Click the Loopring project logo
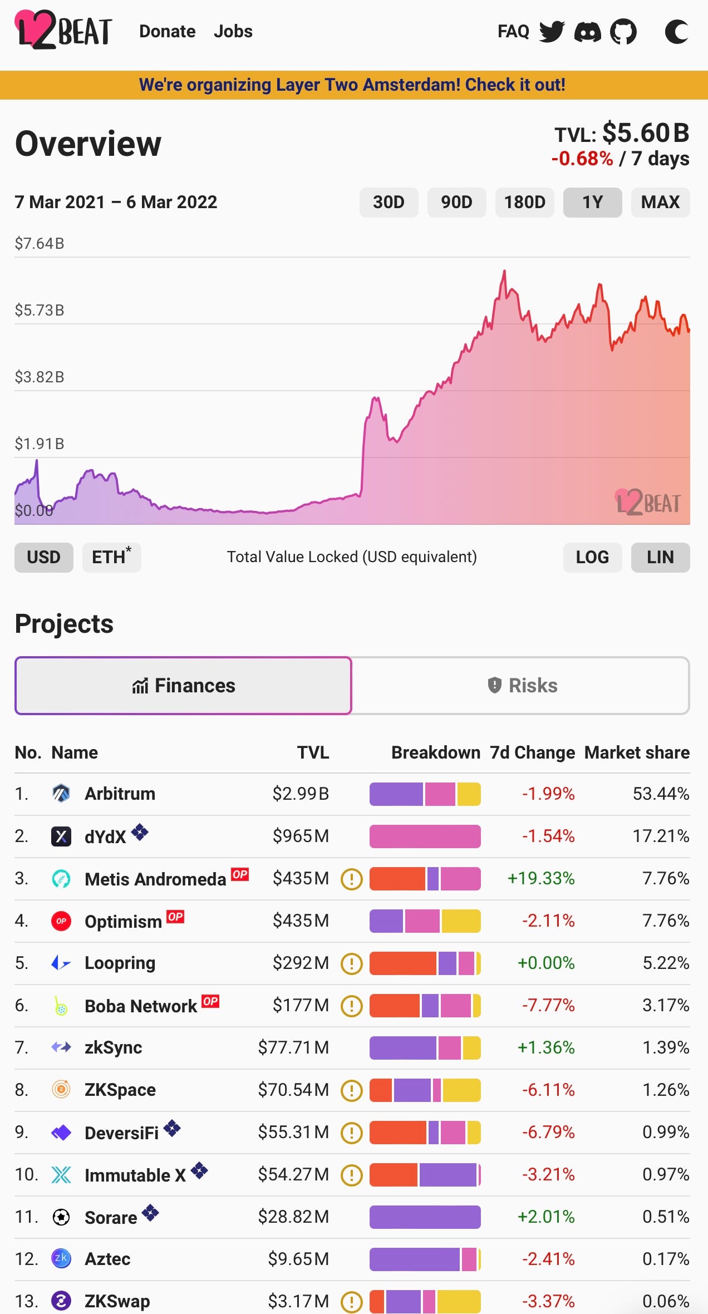The height and width of the screenshot is (1314, 708). tap(61, 963)
